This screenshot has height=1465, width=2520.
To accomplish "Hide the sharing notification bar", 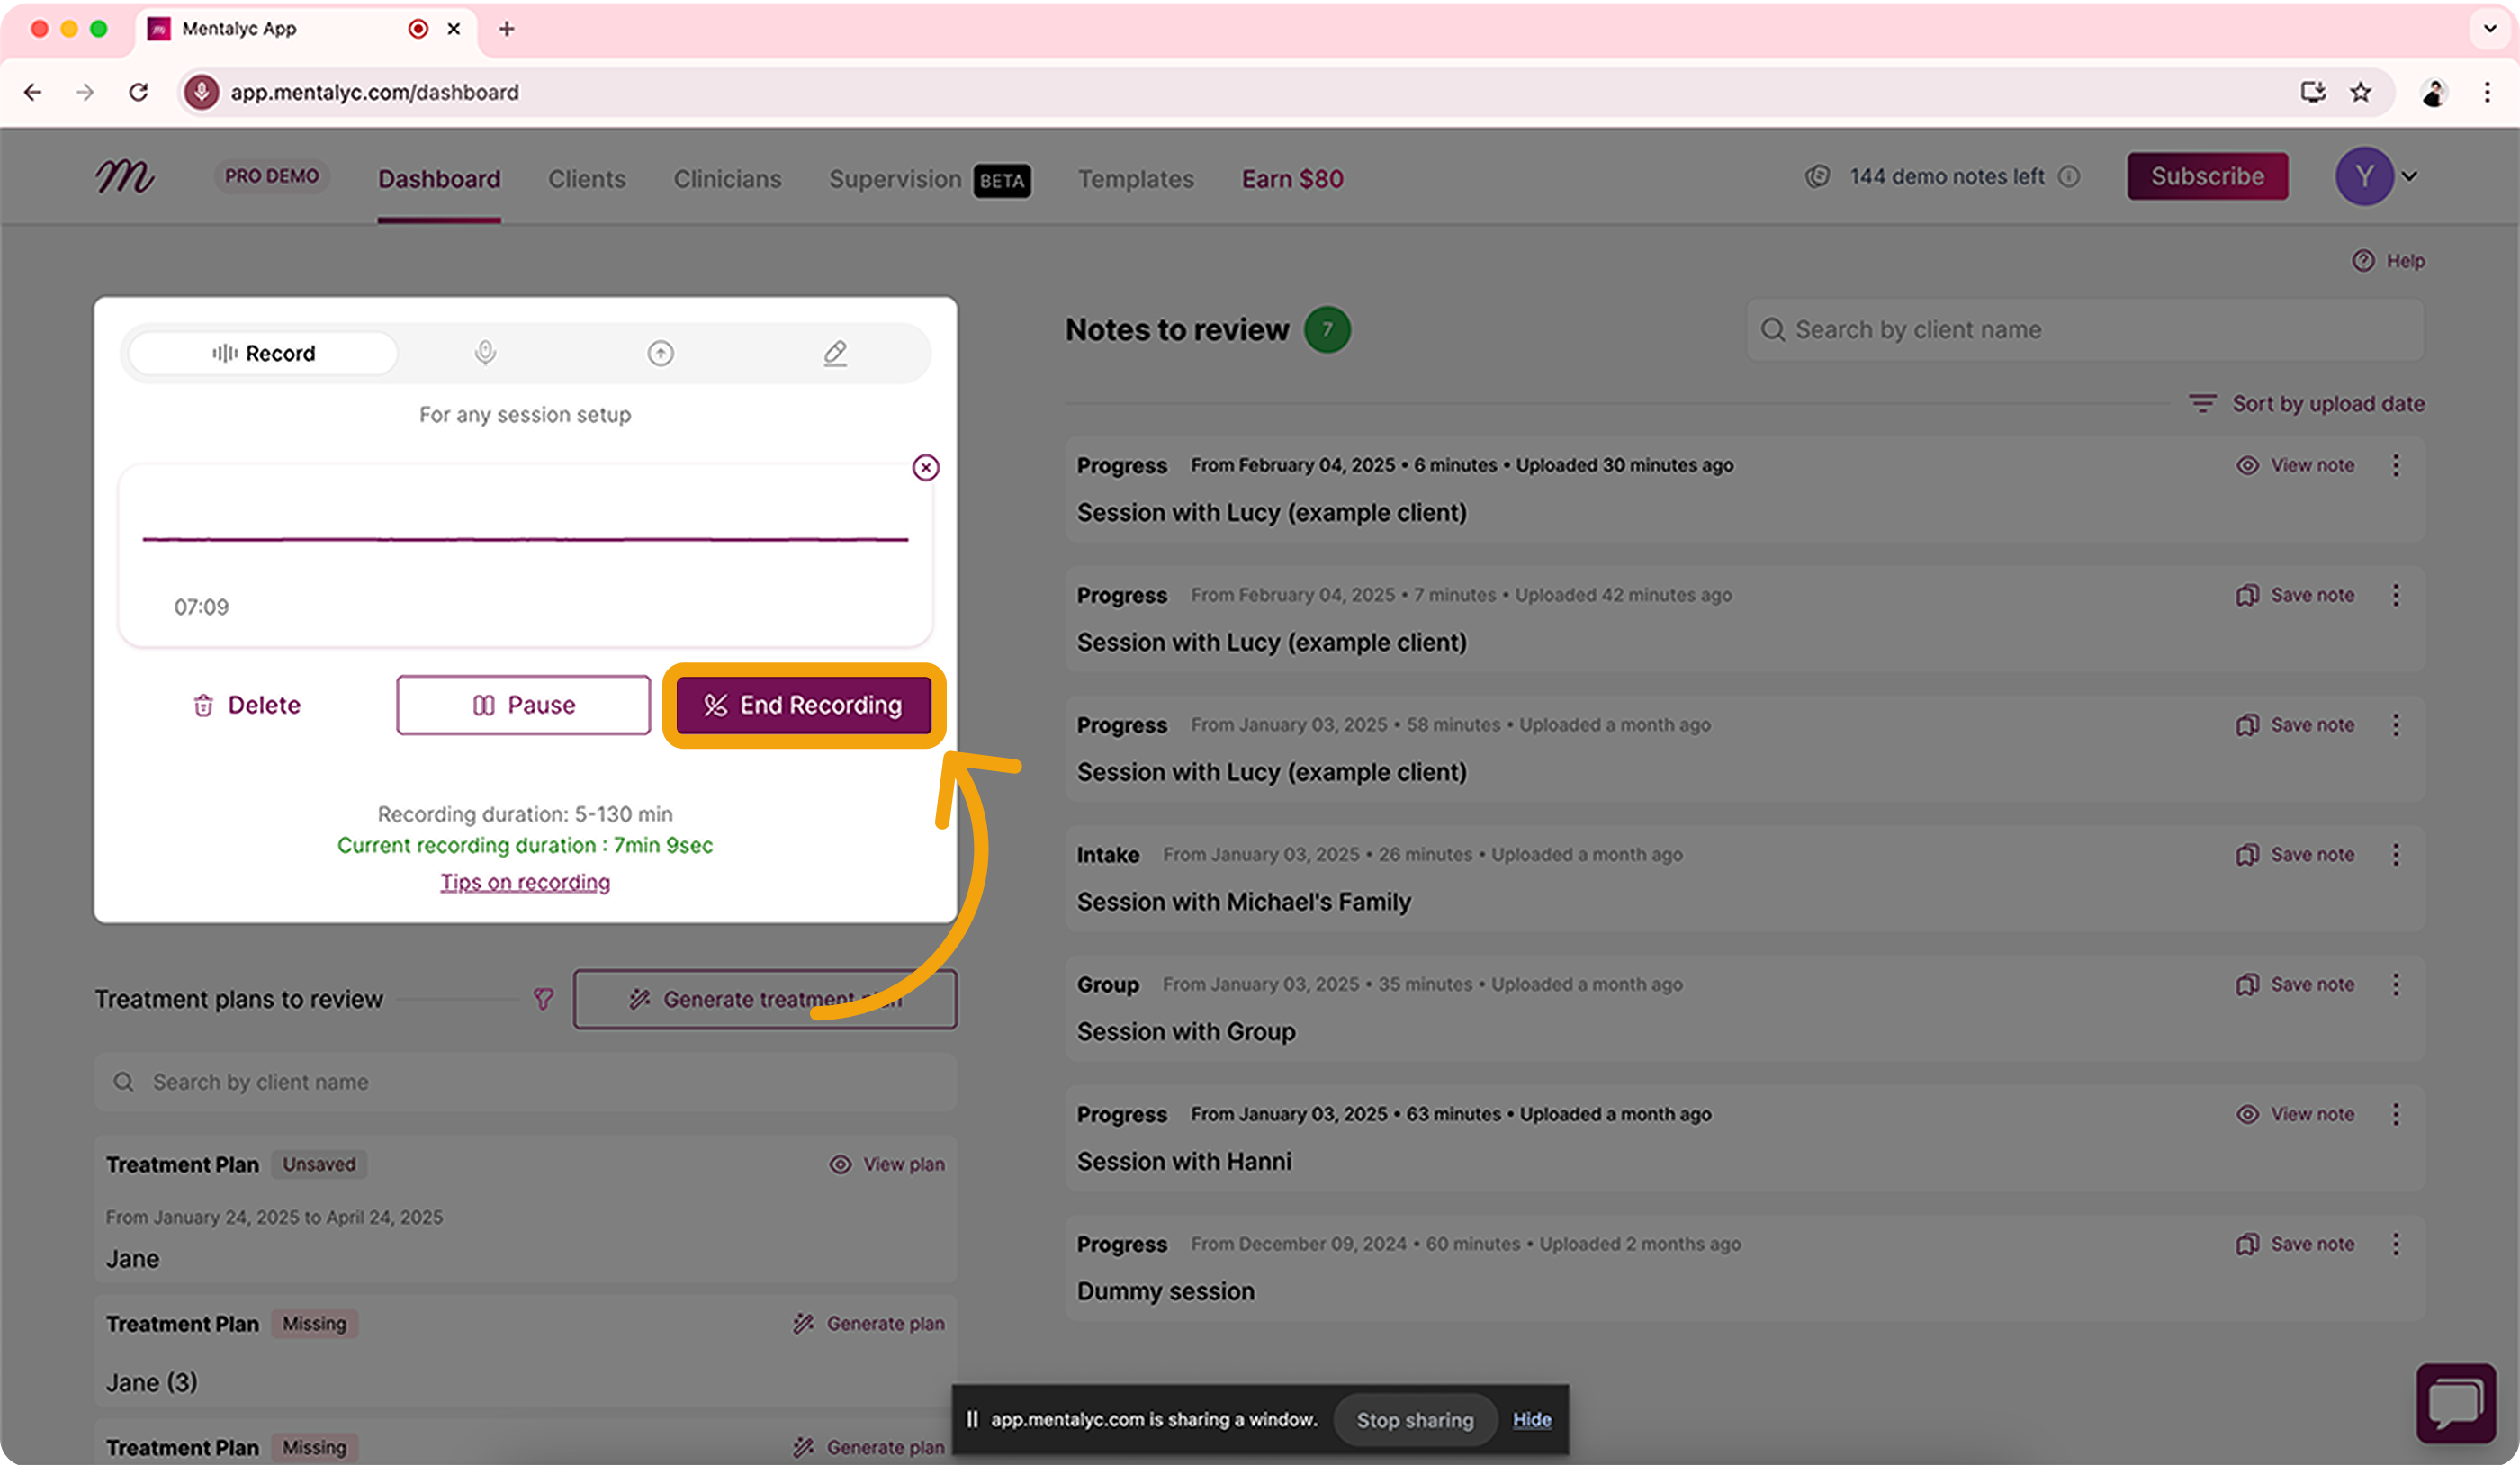I will point(1531,1420).
